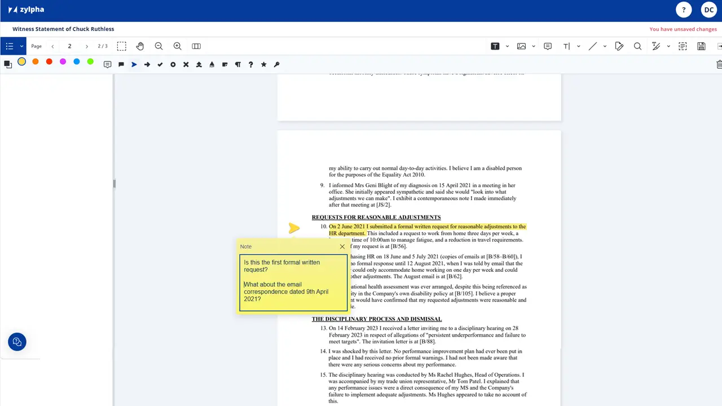
Task: Choose the circle stamp
Action: pyautogui.click(x=173, y=64)
